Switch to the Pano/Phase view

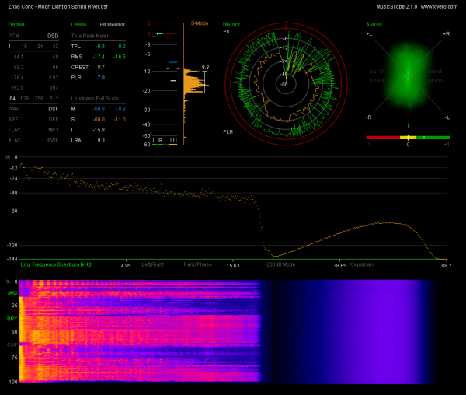click(197, 264)
